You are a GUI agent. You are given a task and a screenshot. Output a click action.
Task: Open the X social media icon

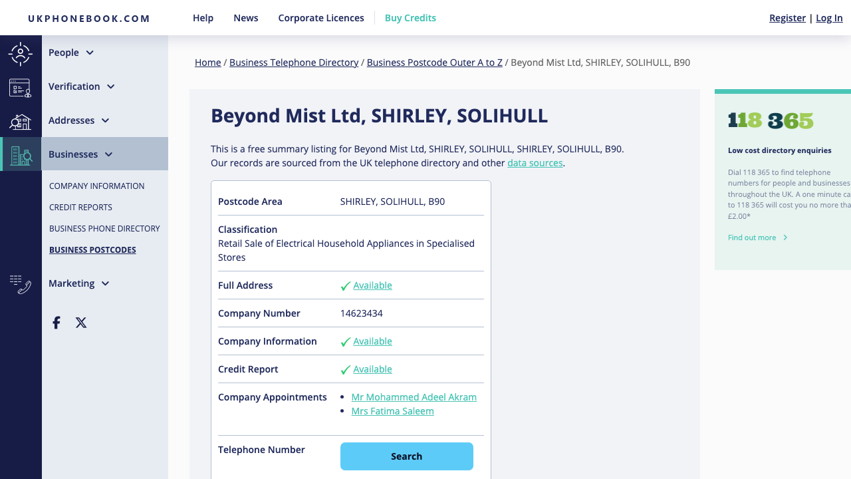[80, 323]
